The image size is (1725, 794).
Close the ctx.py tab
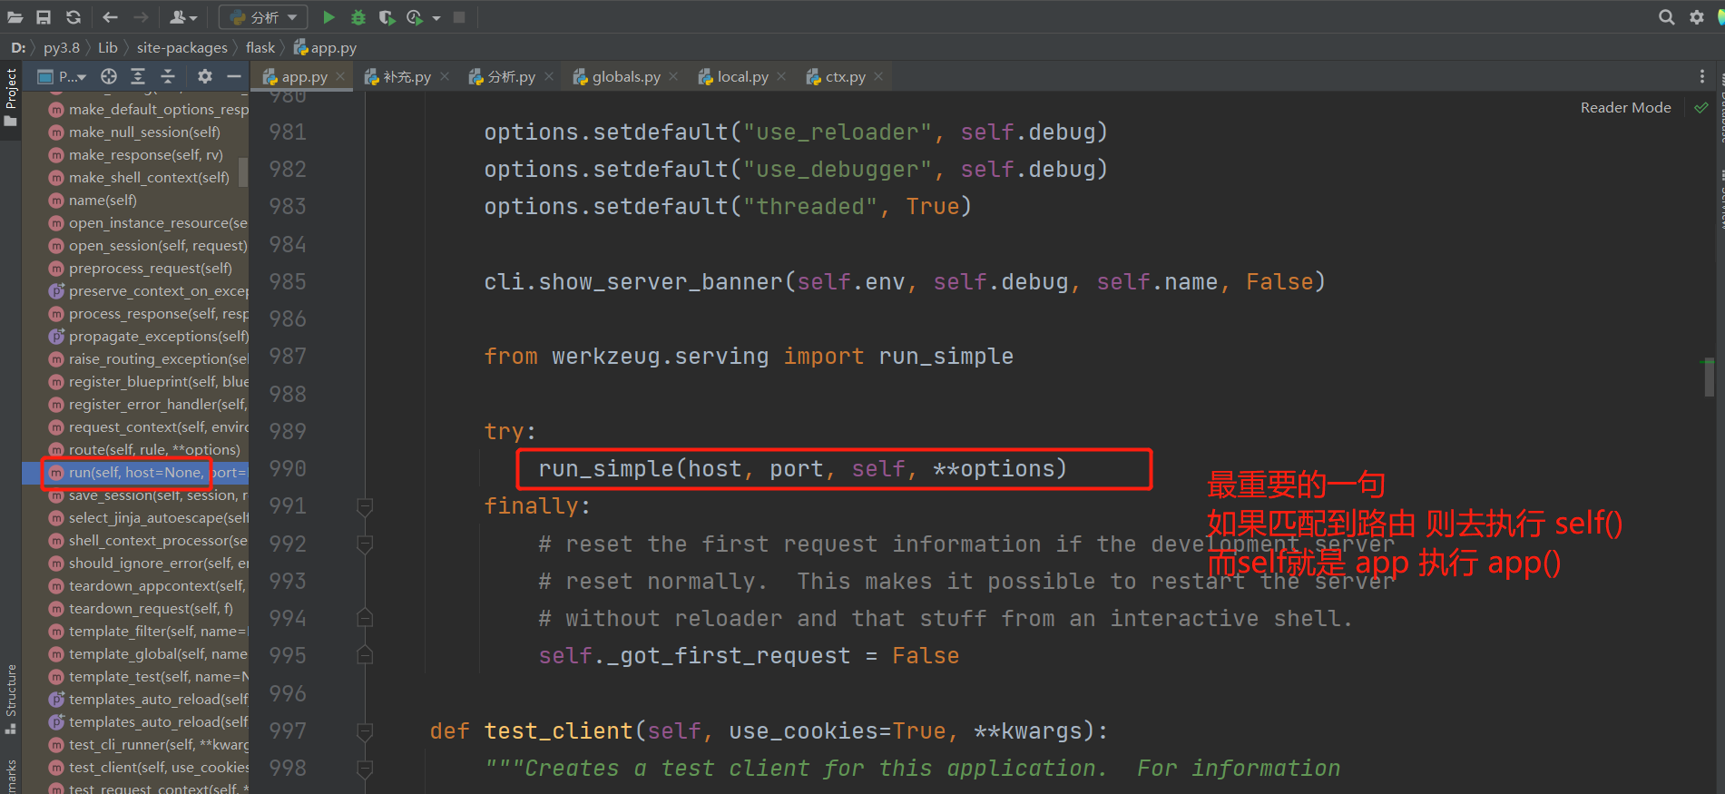(x=878, y=77)
